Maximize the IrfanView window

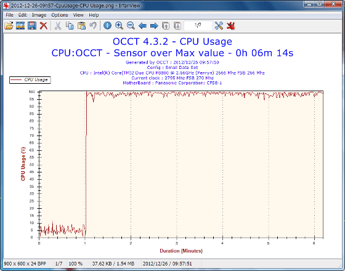[x=319, y=4]
